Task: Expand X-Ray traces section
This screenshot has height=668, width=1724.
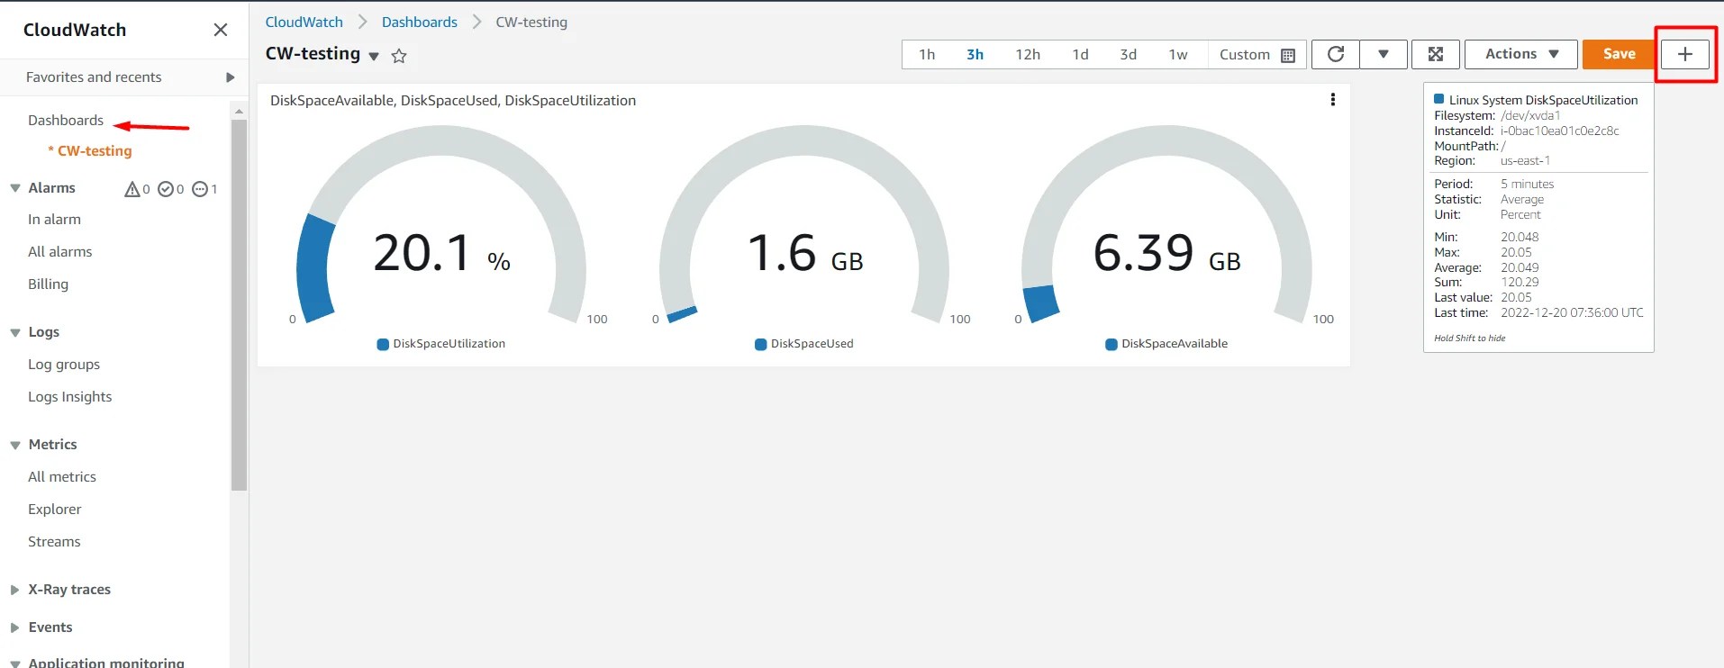Action: pos(14,590)
